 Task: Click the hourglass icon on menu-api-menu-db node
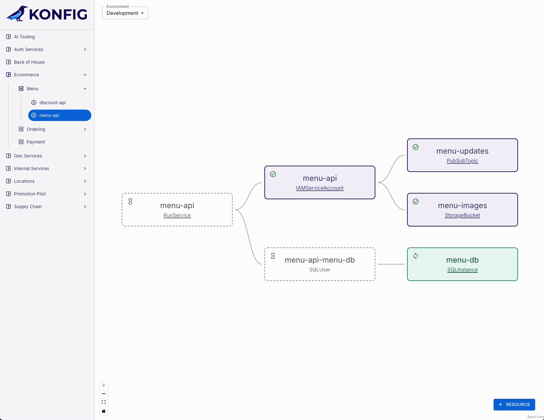[x=273, y=256]
